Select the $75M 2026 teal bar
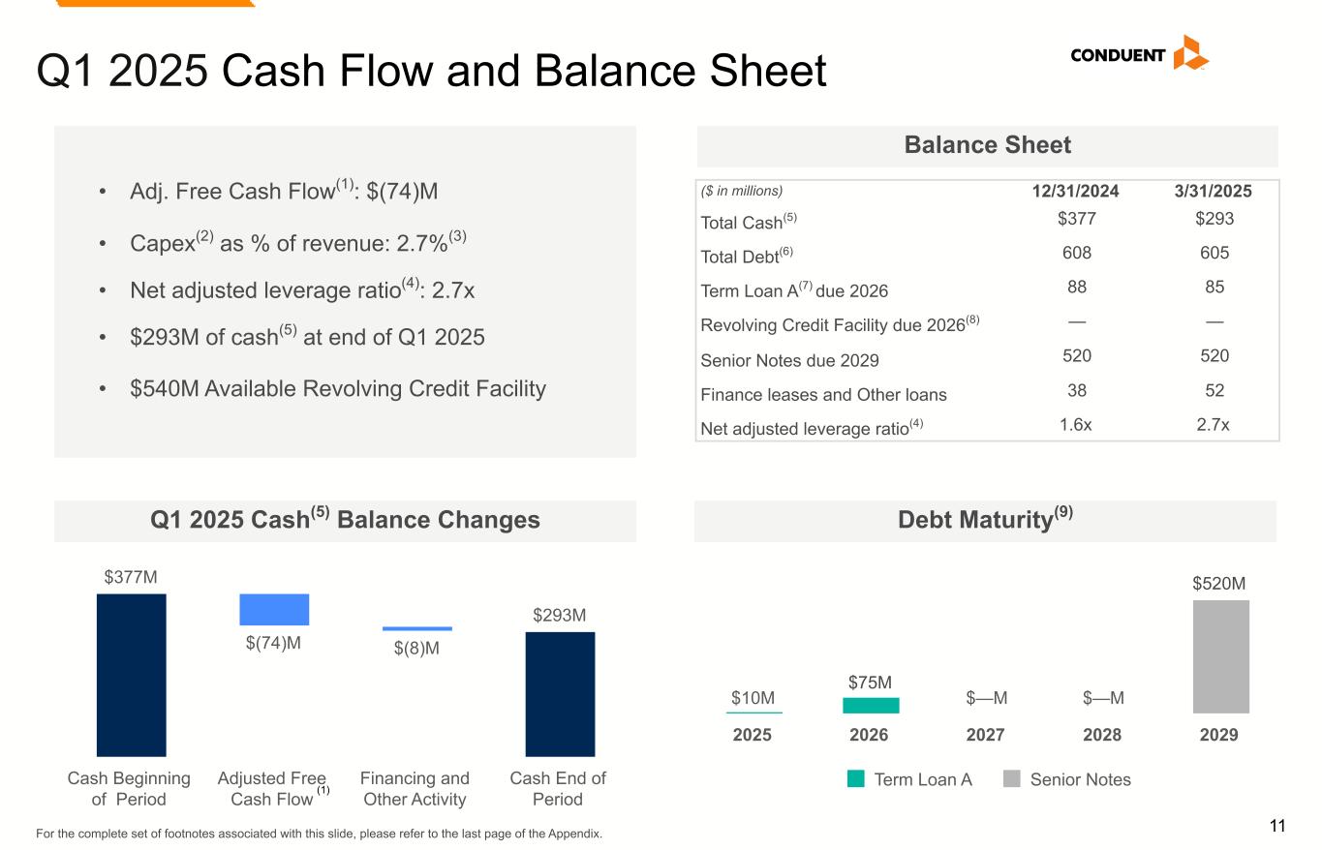 [871, 706]
